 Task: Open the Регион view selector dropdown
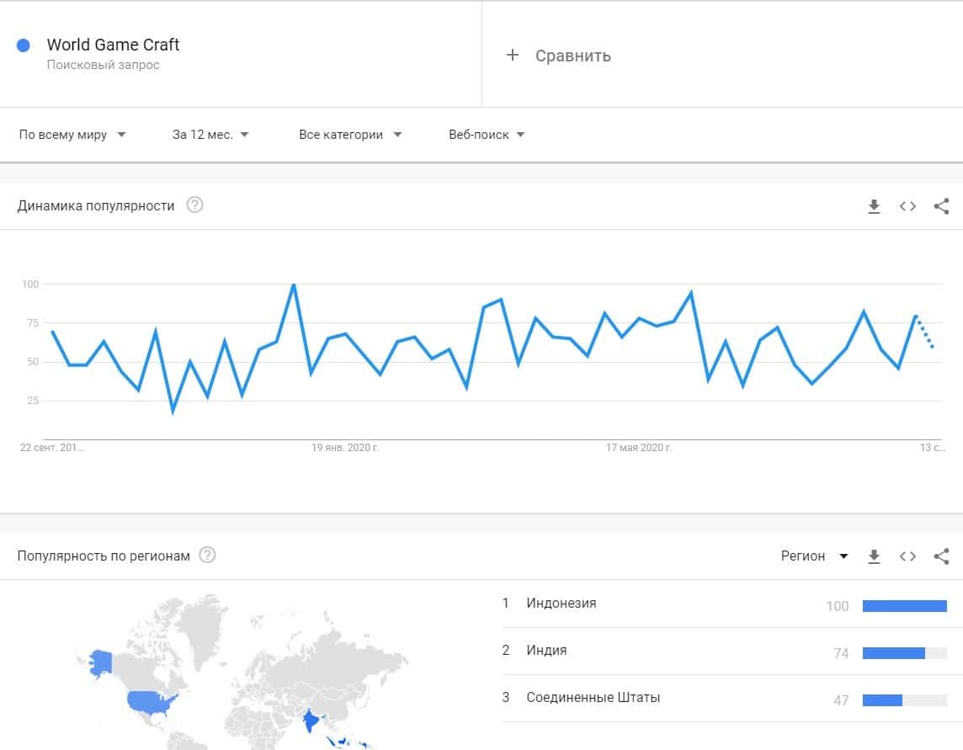click(814, 556)
